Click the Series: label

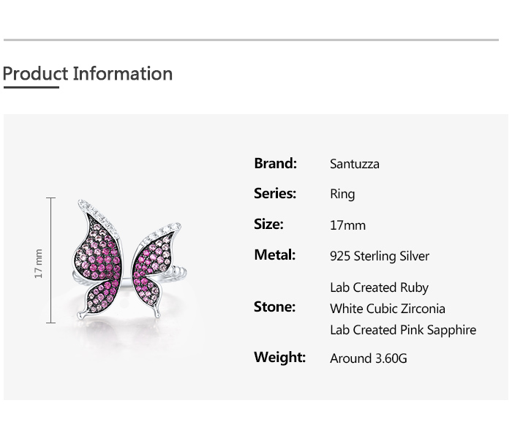tap(275, 193)
